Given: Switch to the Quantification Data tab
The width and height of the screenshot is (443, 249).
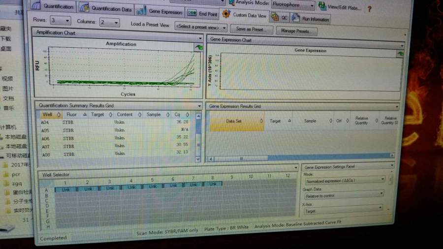Looking at the screenshot, I should pyautogui.click(x=106, y=8).
